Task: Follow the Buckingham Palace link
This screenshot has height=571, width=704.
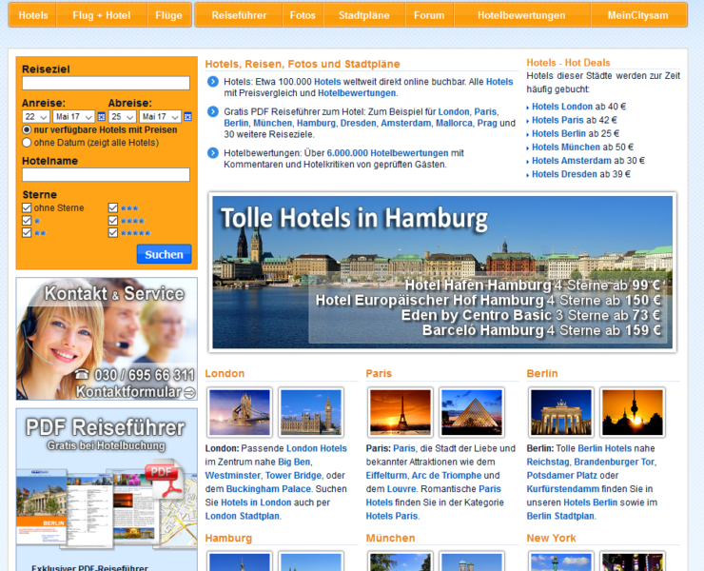Action: tap(268, 489)
